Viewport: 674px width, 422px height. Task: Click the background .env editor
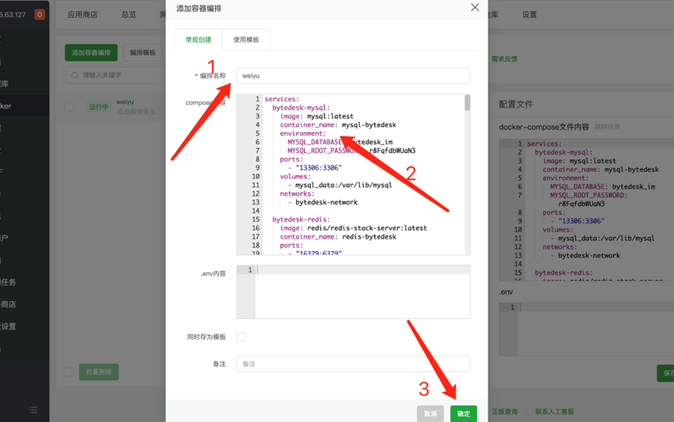tap(586, 329)
